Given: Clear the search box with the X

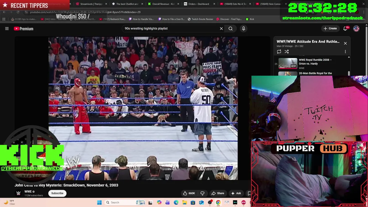Looking at the screenshot, I should pos(221,28).
